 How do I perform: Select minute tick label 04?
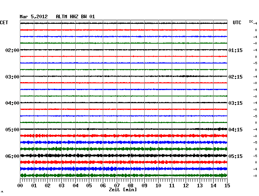point(75,186)
